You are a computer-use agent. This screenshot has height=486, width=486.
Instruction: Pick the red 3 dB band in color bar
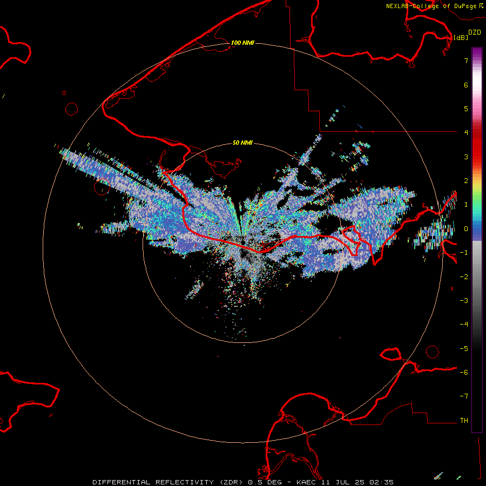coord(477,157)
